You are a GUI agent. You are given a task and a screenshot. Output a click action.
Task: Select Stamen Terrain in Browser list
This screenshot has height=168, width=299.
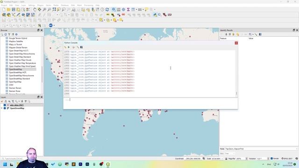(x=15, y=88)
